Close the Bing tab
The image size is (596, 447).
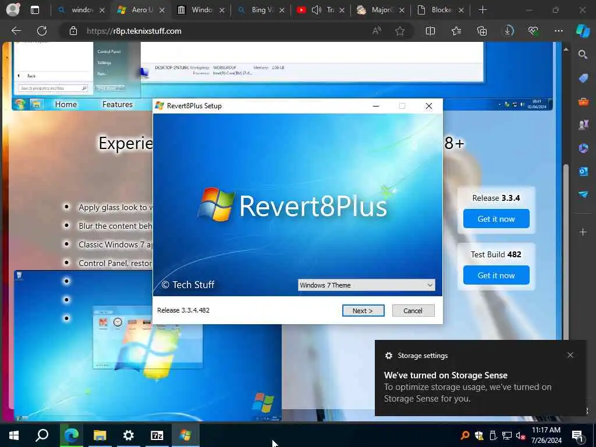click(282, 10)
